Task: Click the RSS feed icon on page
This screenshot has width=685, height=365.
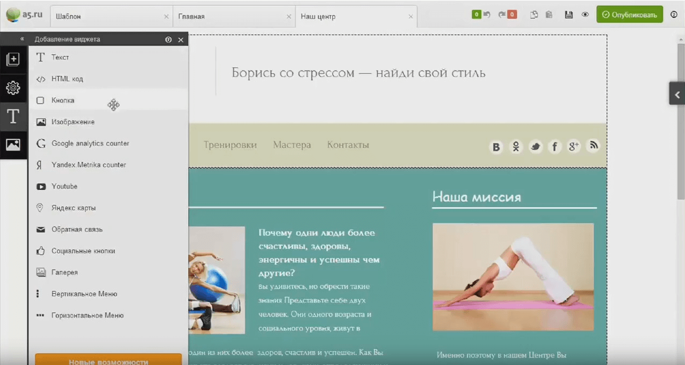Action: pos(593,145)
